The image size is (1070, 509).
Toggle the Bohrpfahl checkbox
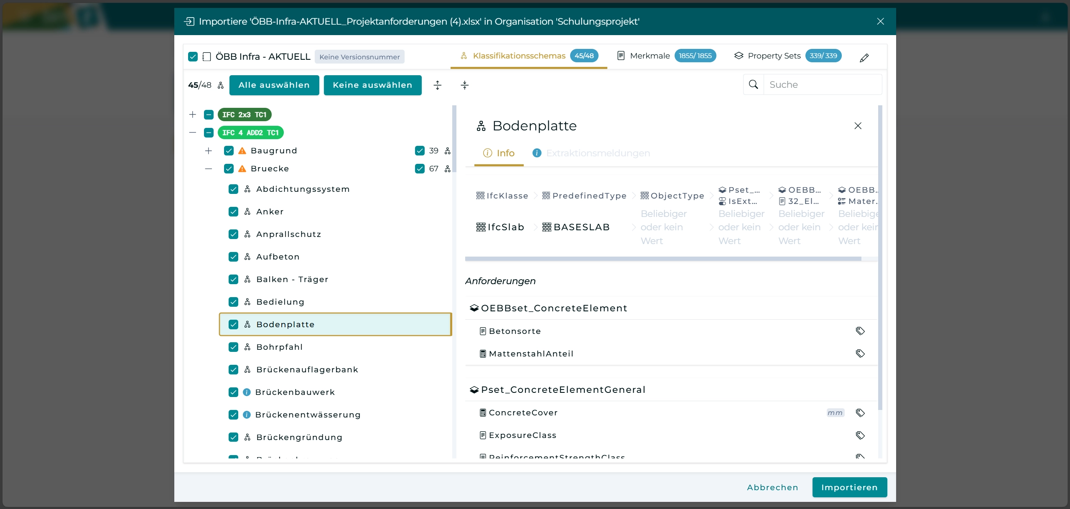(233, 347)
